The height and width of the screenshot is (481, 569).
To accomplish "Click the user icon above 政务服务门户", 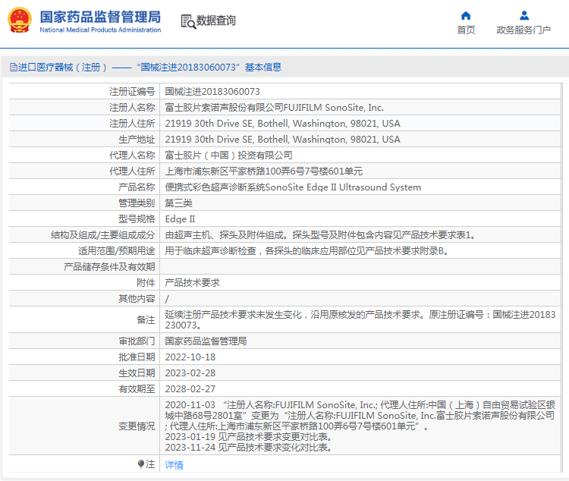I will (x=524, y=15).
